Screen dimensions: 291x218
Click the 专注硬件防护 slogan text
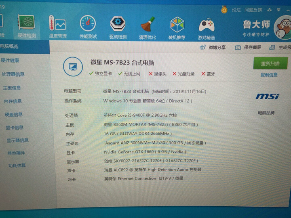pyautogui.click(x=256, y=34)
